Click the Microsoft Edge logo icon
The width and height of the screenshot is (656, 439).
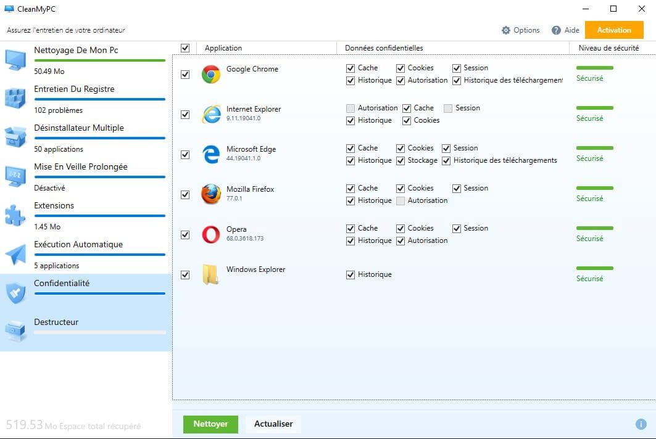[211, 155]
